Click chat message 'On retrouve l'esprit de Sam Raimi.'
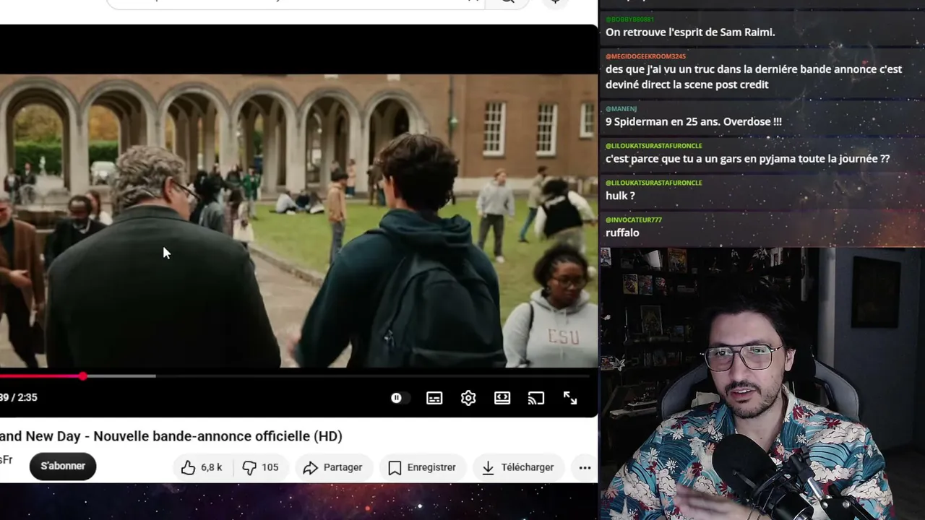This screenshot has height=520, width=925. (x=690, y=32)
